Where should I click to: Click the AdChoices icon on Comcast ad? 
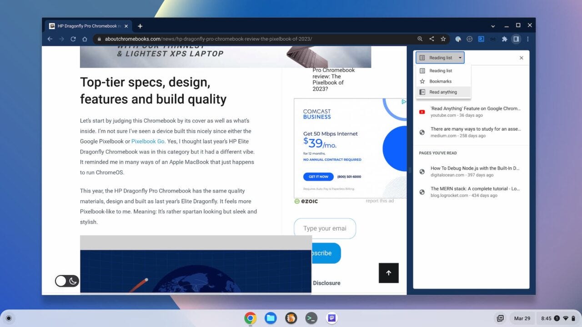tap(403, 102)
